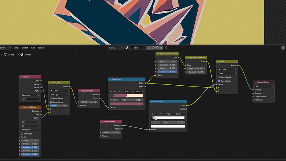Click the Displacement socket on Material Output

pyautogui.click(x=253, y=96)
